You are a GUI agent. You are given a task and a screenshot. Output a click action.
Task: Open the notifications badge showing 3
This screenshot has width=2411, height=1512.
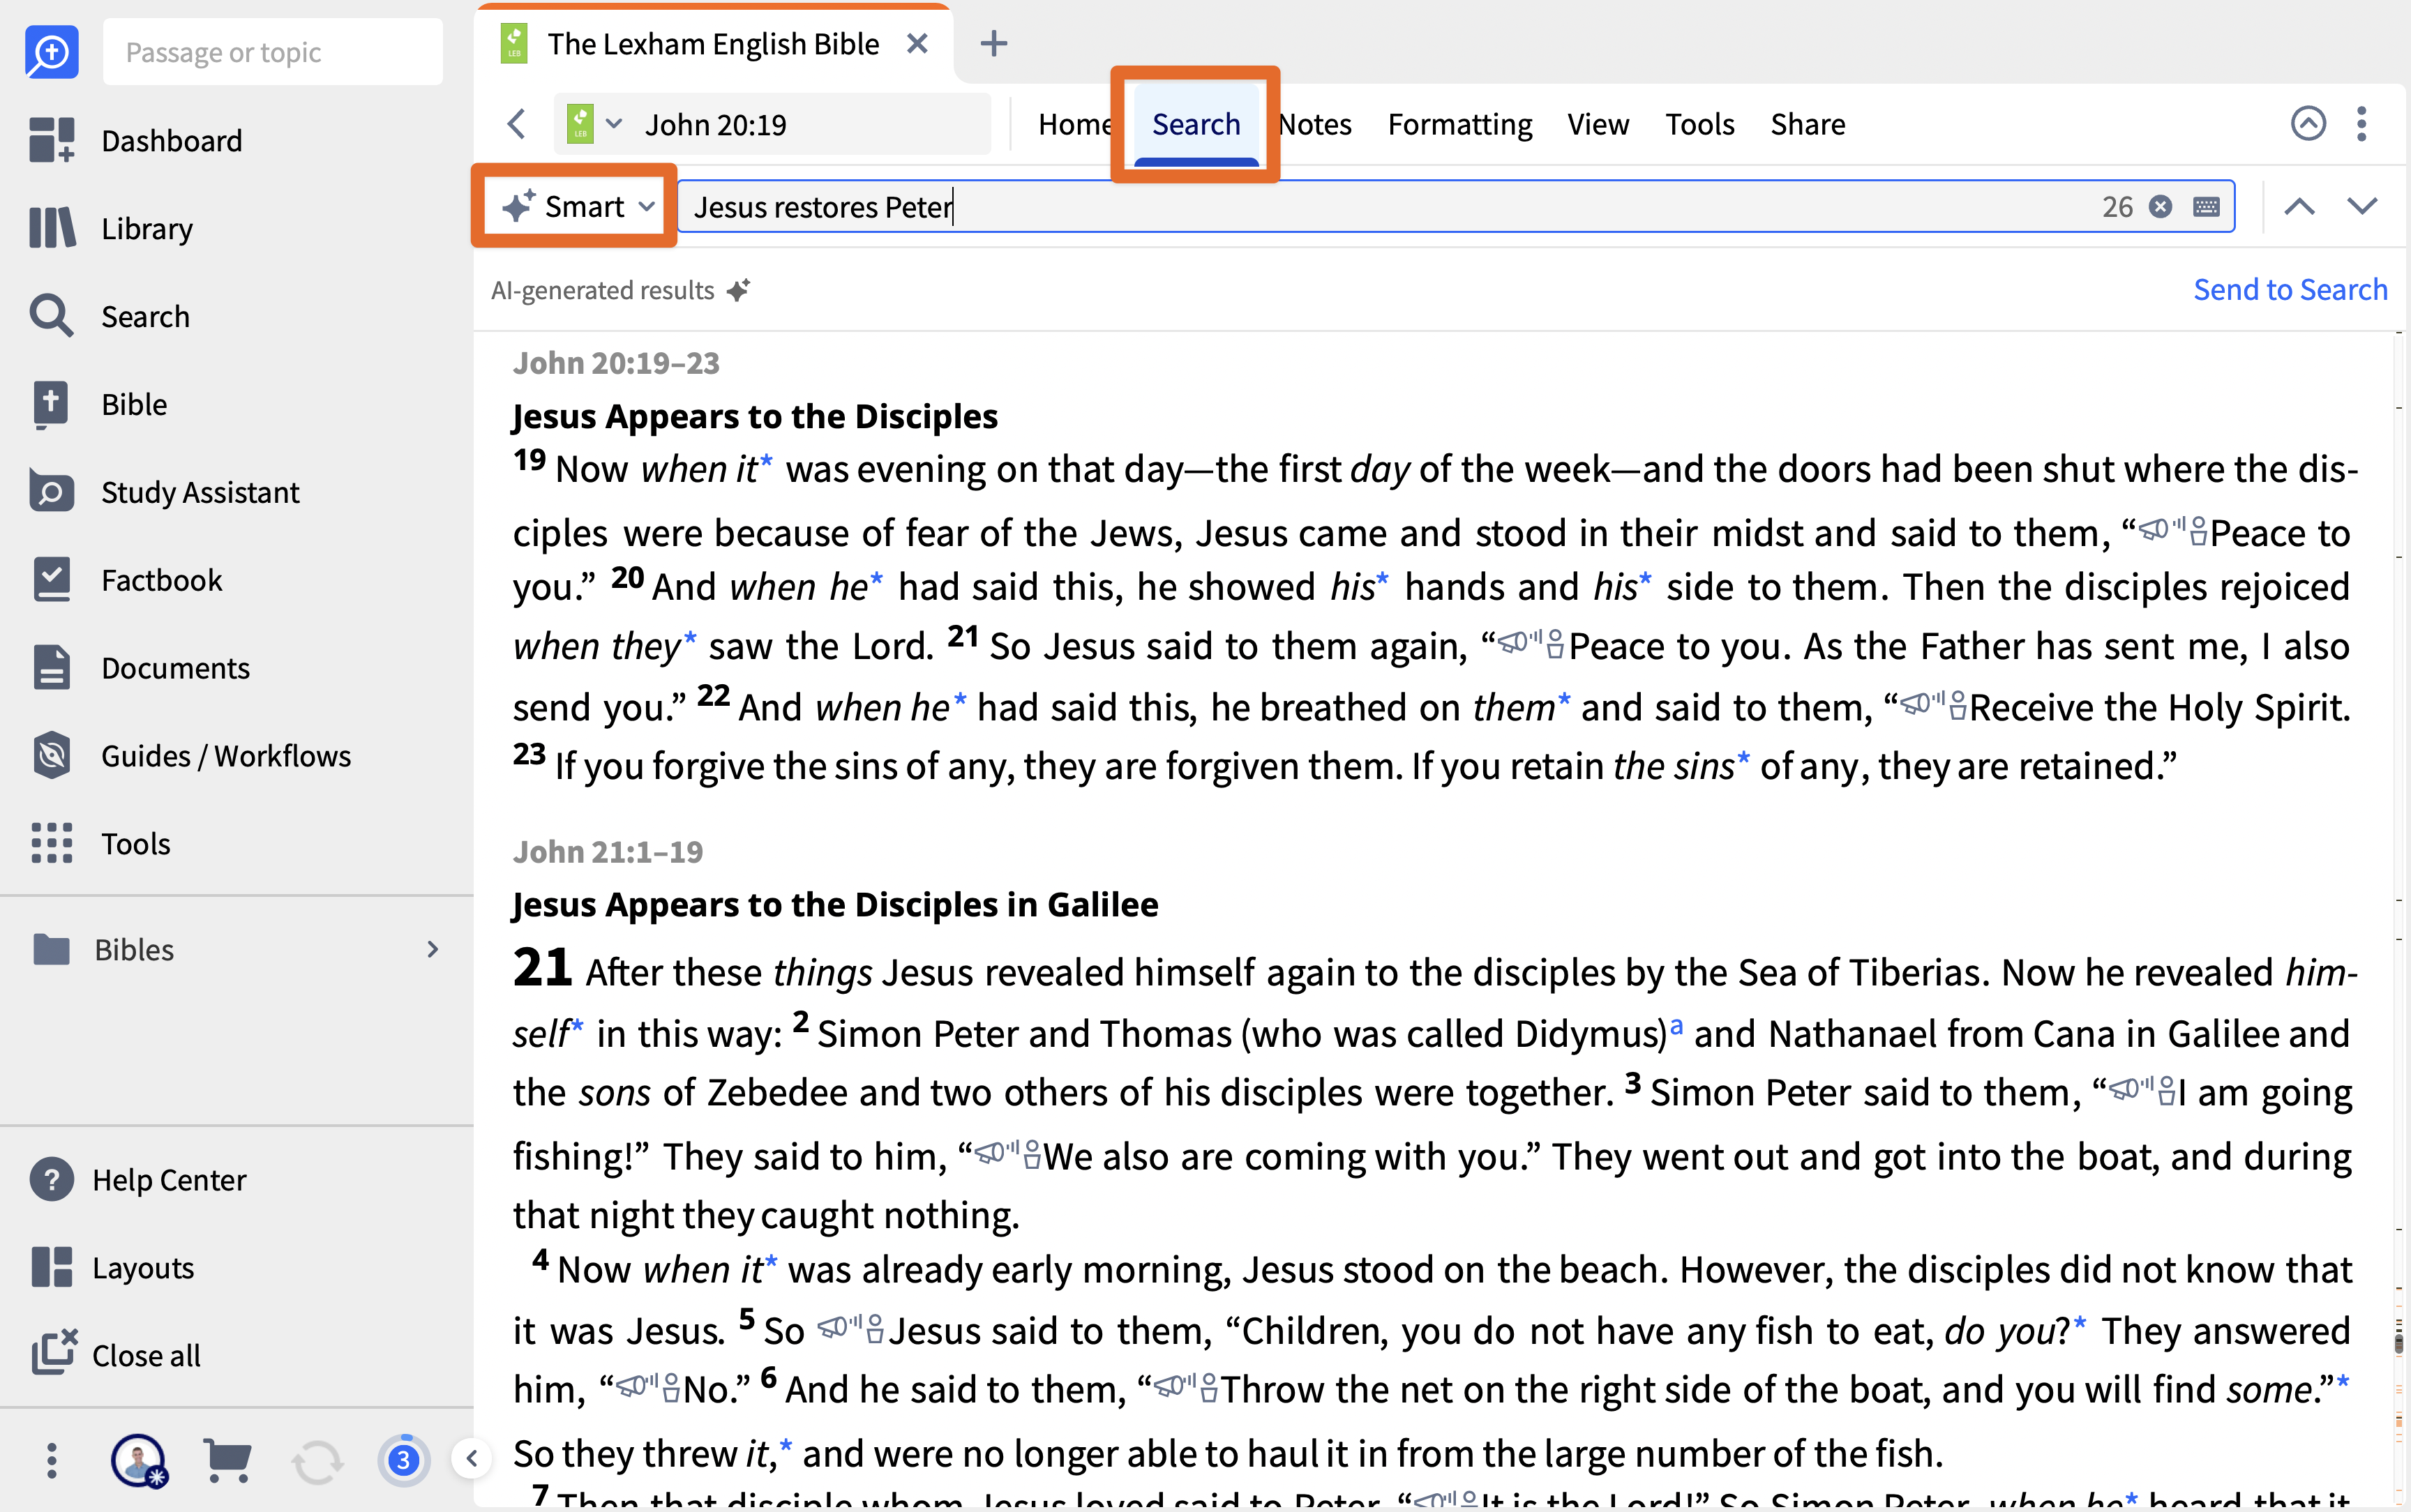click(x=403, y=1461)
